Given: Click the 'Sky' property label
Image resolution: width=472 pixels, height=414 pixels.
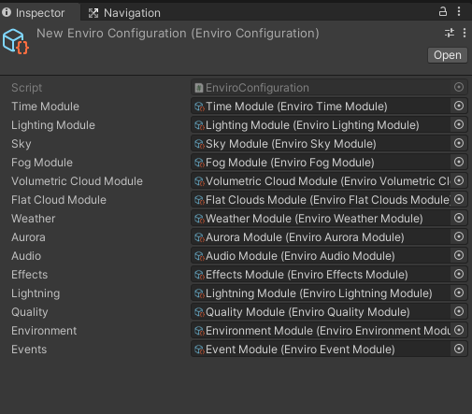Looking at the screenshot, I should tap(21, 144).
